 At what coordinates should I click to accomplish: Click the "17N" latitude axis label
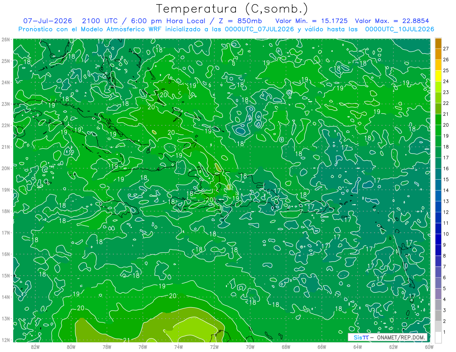(x=5, y=233)
